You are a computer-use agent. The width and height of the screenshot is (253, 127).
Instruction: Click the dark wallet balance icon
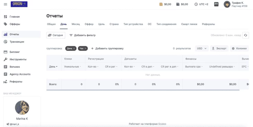coord(178,4)
